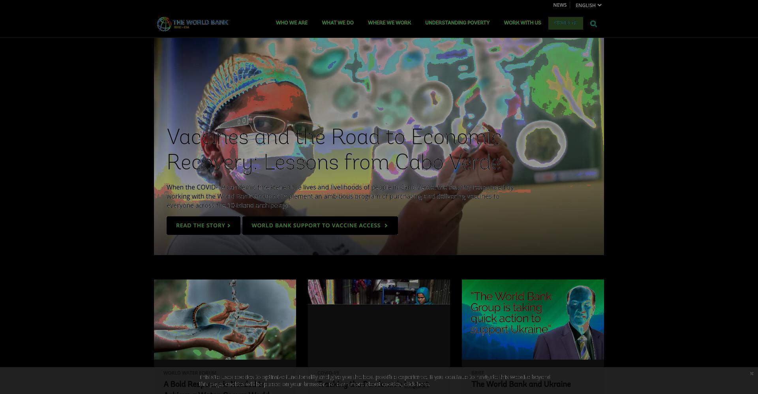The height and width of the screenshot is (394, 758).
Task: Select the World Water Forum label
Action: (190, 373)
